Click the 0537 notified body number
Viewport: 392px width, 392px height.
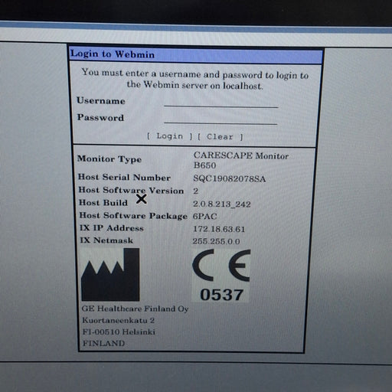point(221,295)
